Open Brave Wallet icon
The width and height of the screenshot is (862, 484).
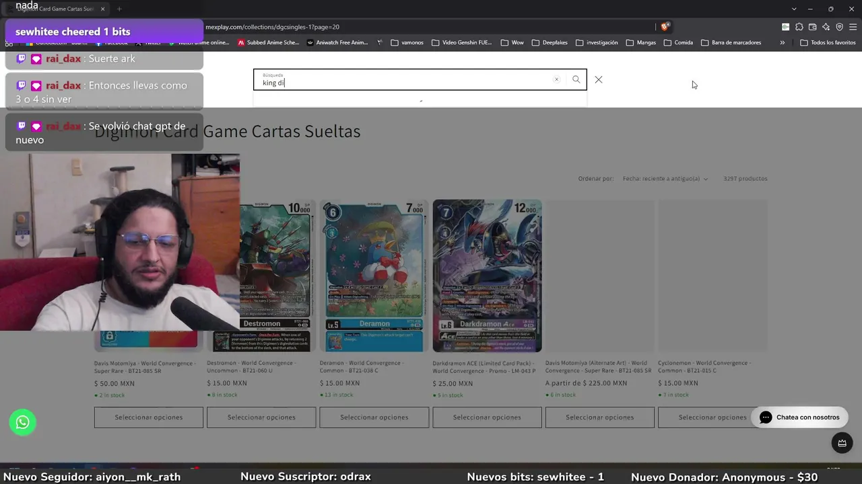[812, 27]
